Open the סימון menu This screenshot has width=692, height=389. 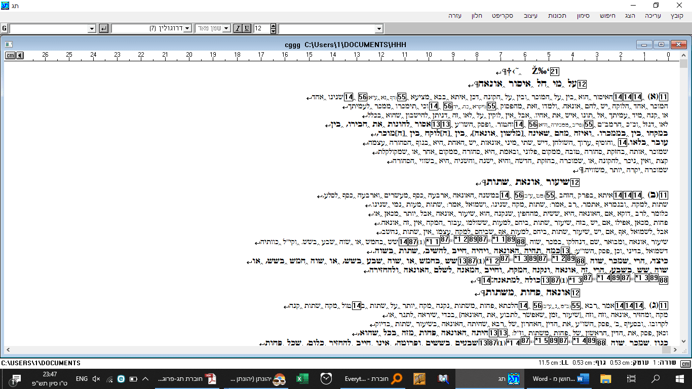tap(583, 16)
